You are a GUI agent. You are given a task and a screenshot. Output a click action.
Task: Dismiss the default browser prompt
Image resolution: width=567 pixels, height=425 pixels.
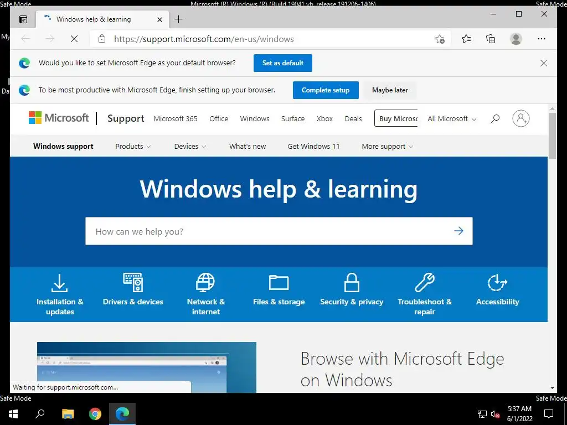tap(544, 63)
